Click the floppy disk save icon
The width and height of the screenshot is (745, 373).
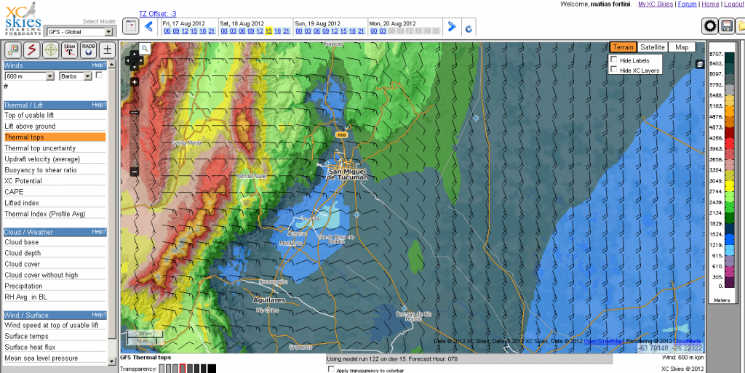point(727,27)
